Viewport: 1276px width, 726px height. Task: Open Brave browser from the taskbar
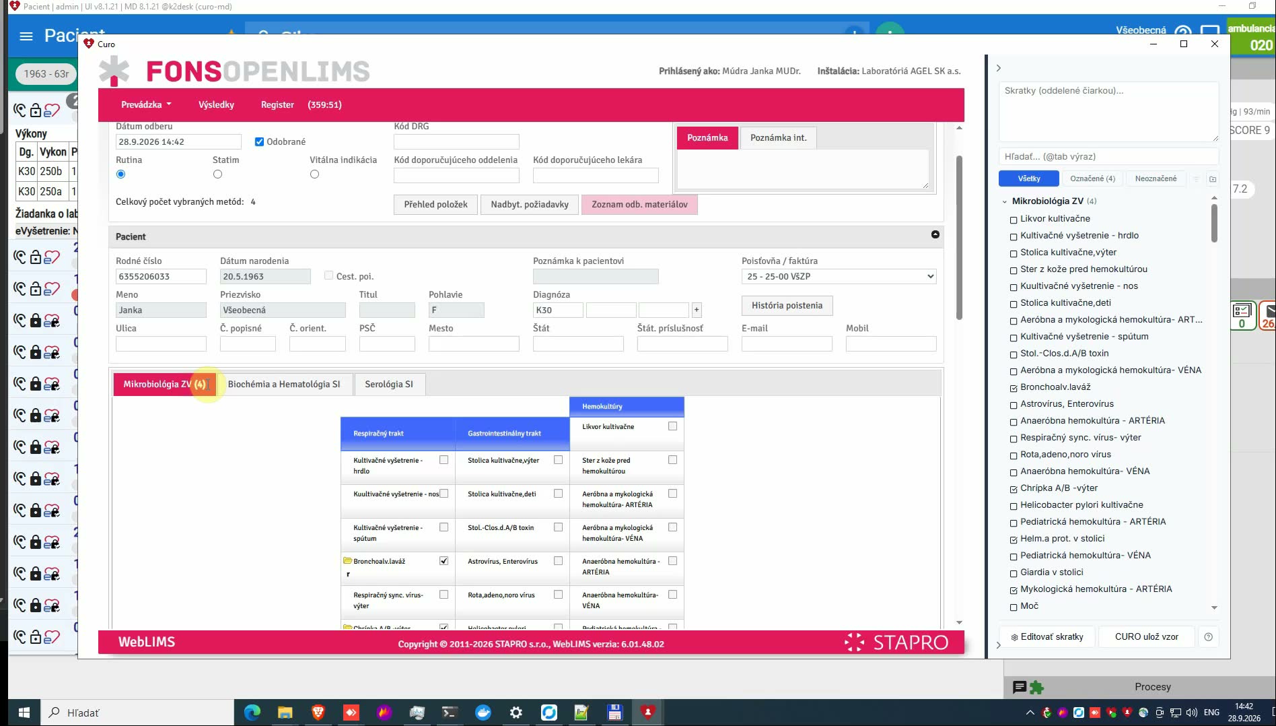click(318, 713)
